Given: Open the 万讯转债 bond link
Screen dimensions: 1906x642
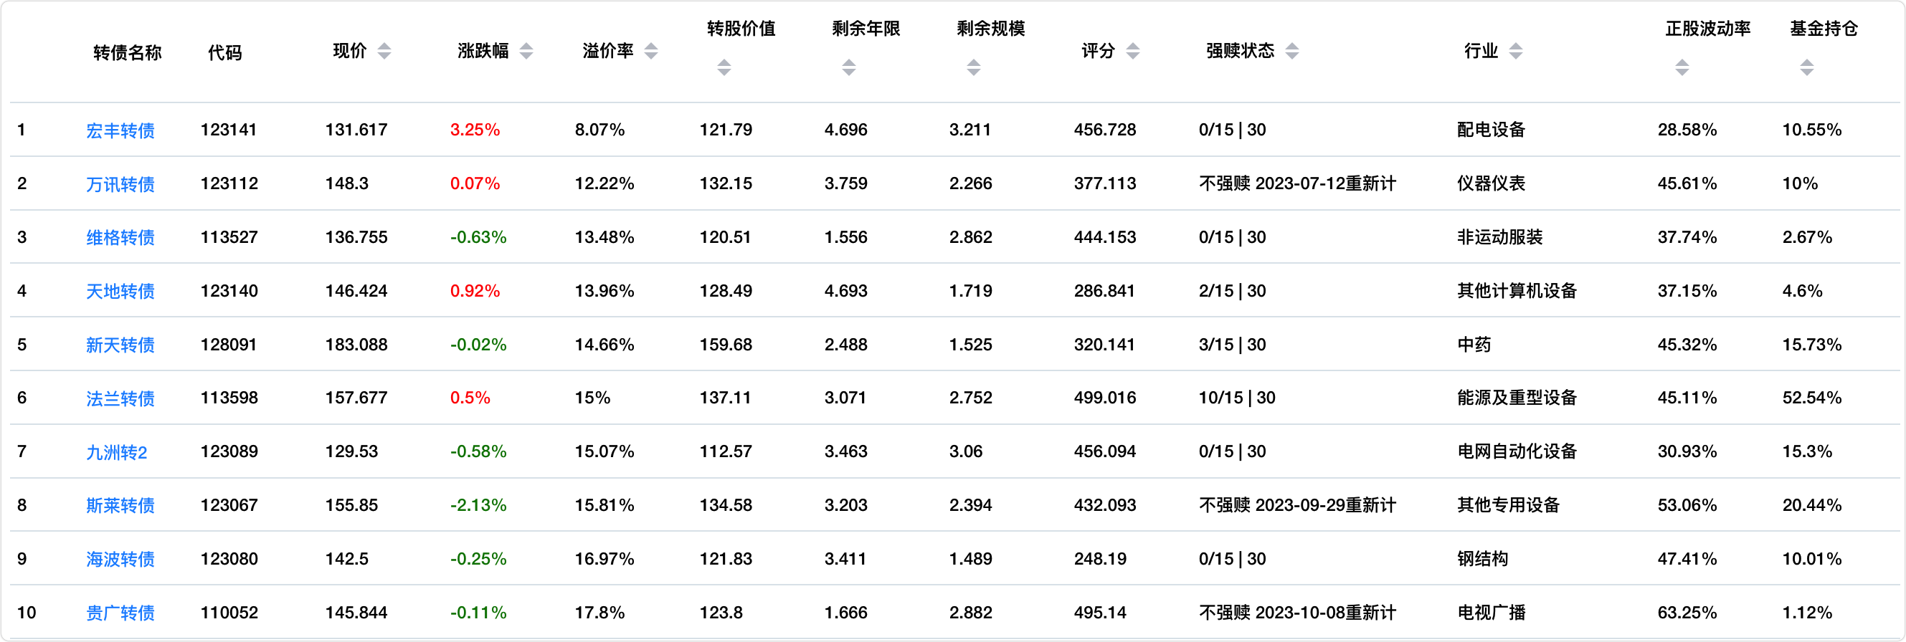Looking at the screenshot, I should (120, 184).
